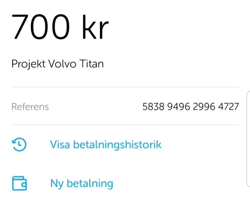Start a Ny betalning
The width and height of the screenshot is (250, 208).
(82, 184)
